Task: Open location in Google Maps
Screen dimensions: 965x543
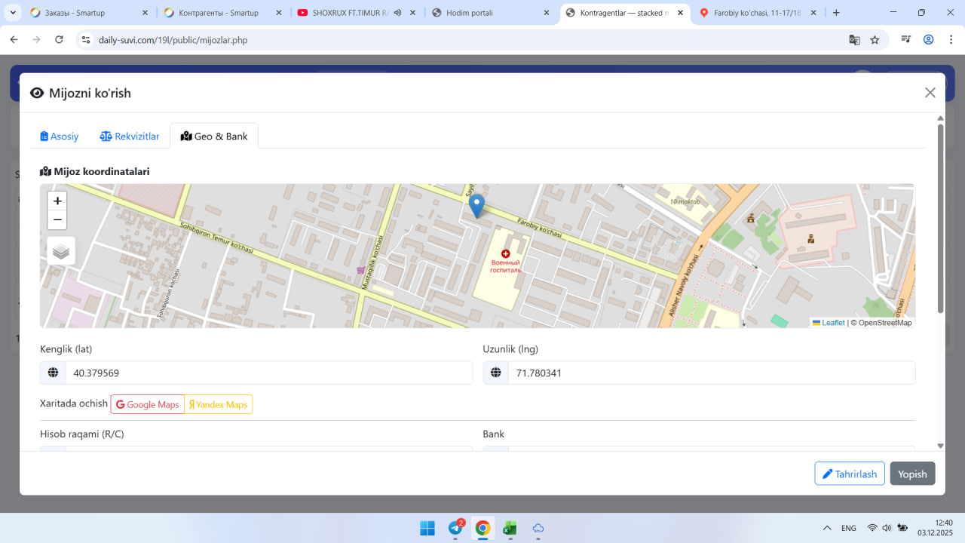Action: tap(148, 404)
